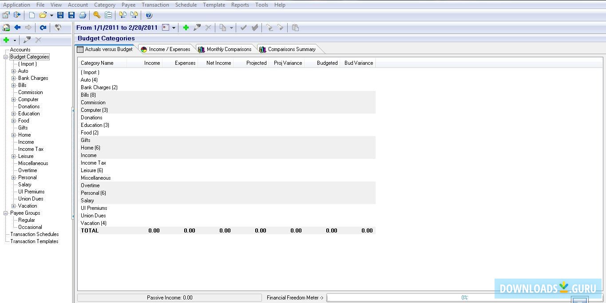
Task: Refresh the view
Action: 43,28
